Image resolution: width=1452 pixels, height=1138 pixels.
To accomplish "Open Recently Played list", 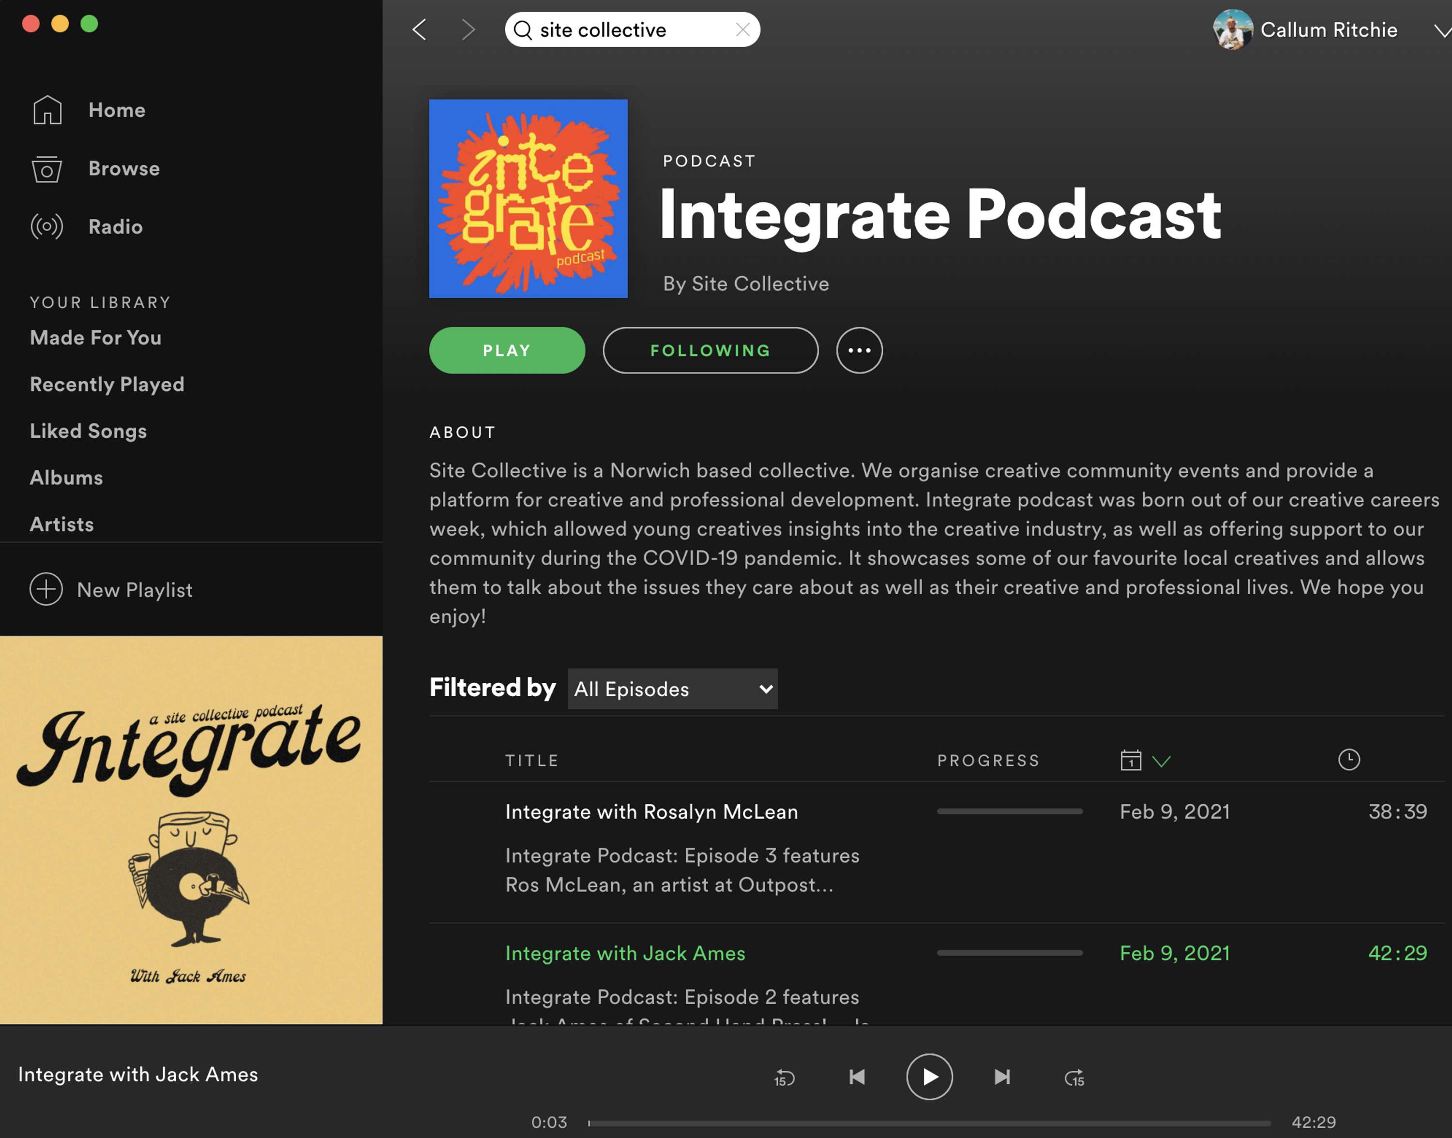I will [106, 385].
